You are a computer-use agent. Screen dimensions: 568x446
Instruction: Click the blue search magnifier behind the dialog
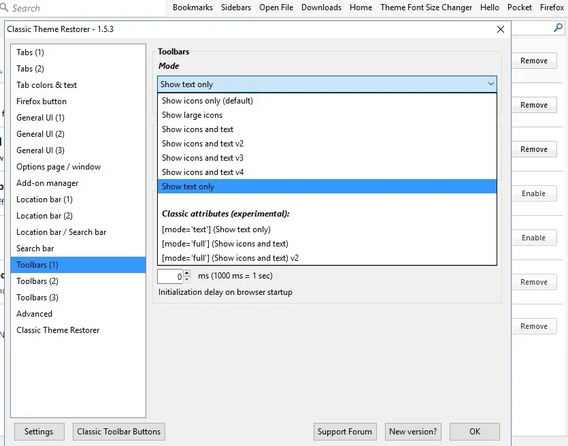558,27
